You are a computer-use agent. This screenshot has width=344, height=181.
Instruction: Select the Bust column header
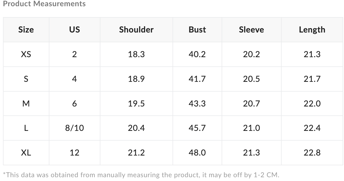click(x=197, y=30)
